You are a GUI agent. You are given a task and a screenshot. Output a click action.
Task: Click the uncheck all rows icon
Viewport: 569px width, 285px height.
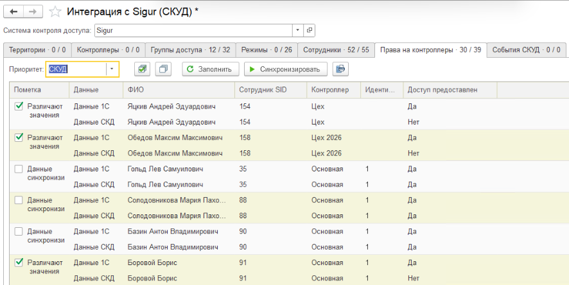point(164,69)
